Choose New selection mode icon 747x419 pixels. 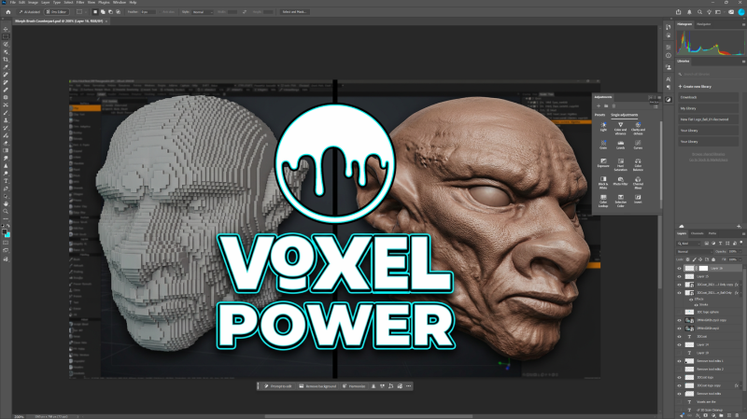95,12
